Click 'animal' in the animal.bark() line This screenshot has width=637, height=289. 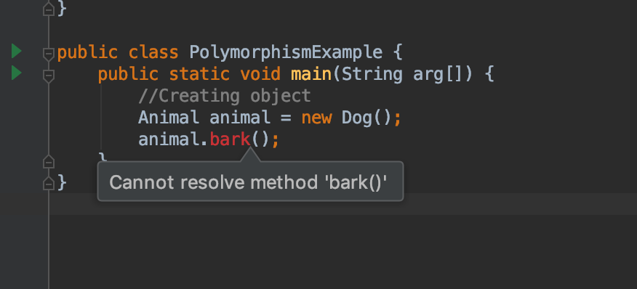(x=169, y=139)
